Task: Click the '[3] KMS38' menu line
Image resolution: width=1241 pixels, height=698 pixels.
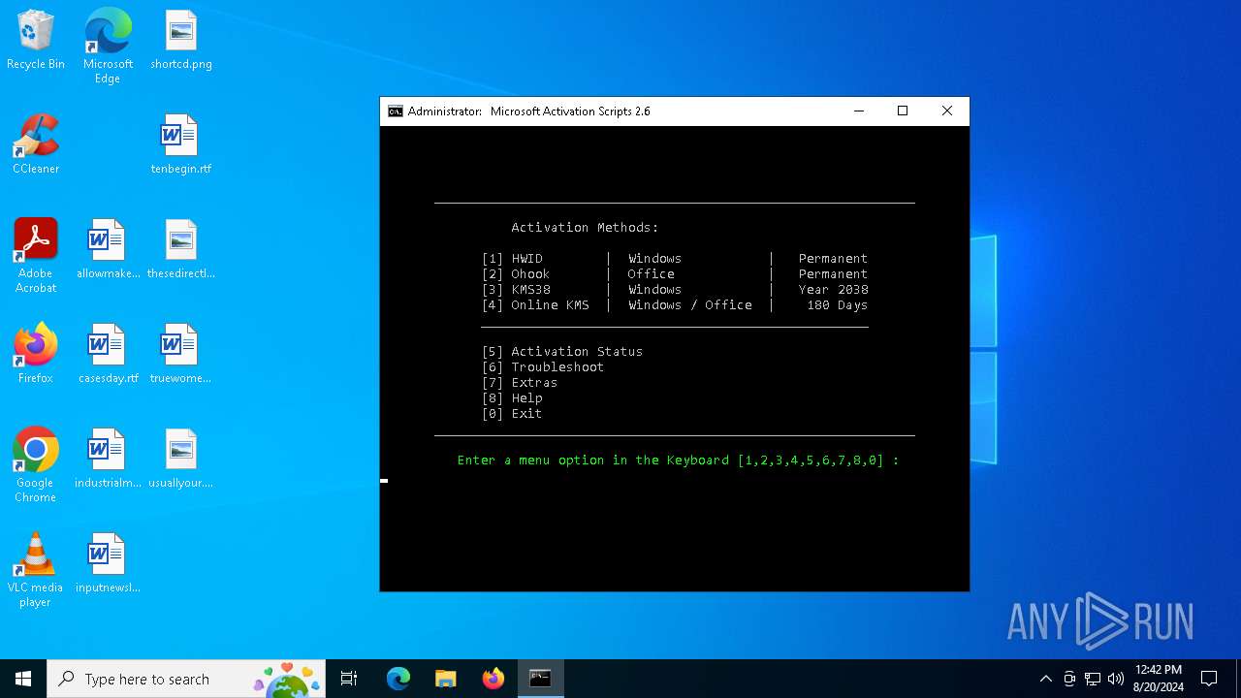Action: 675,290
